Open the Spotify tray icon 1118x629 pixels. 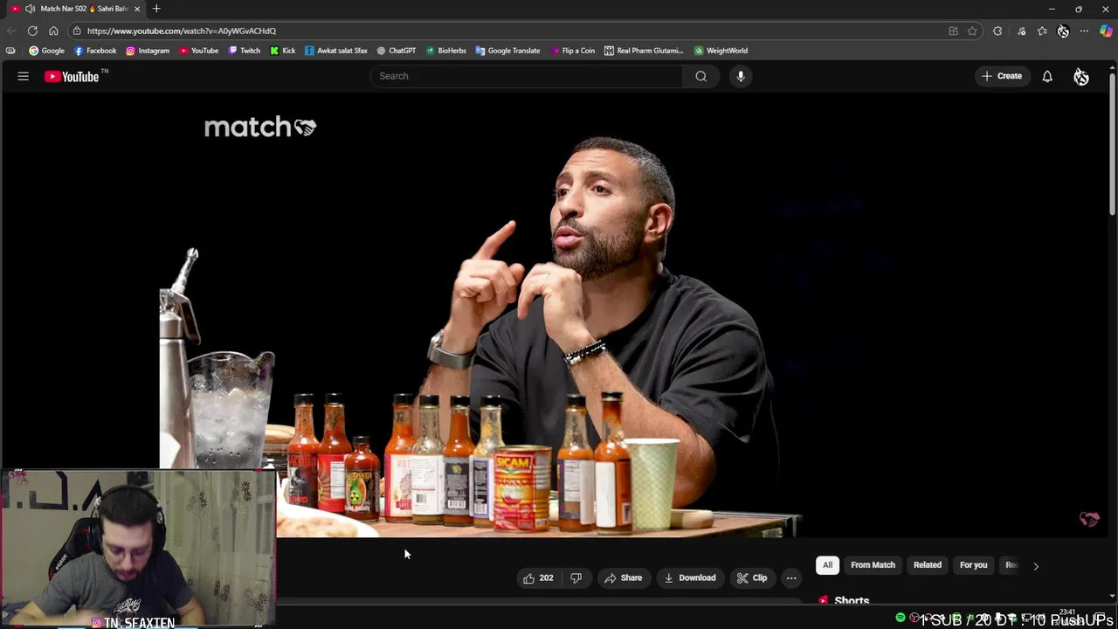(901, 618)
